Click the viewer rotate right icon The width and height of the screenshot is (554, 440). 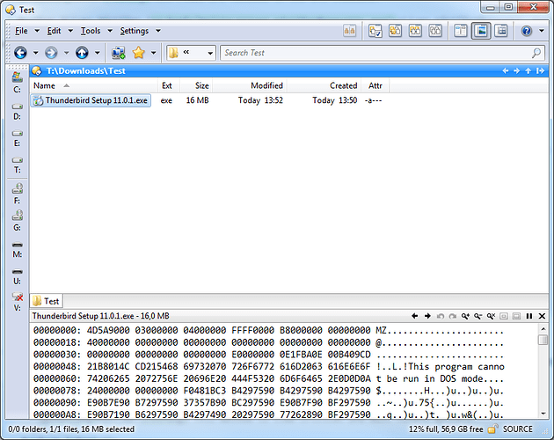[453, 316]
